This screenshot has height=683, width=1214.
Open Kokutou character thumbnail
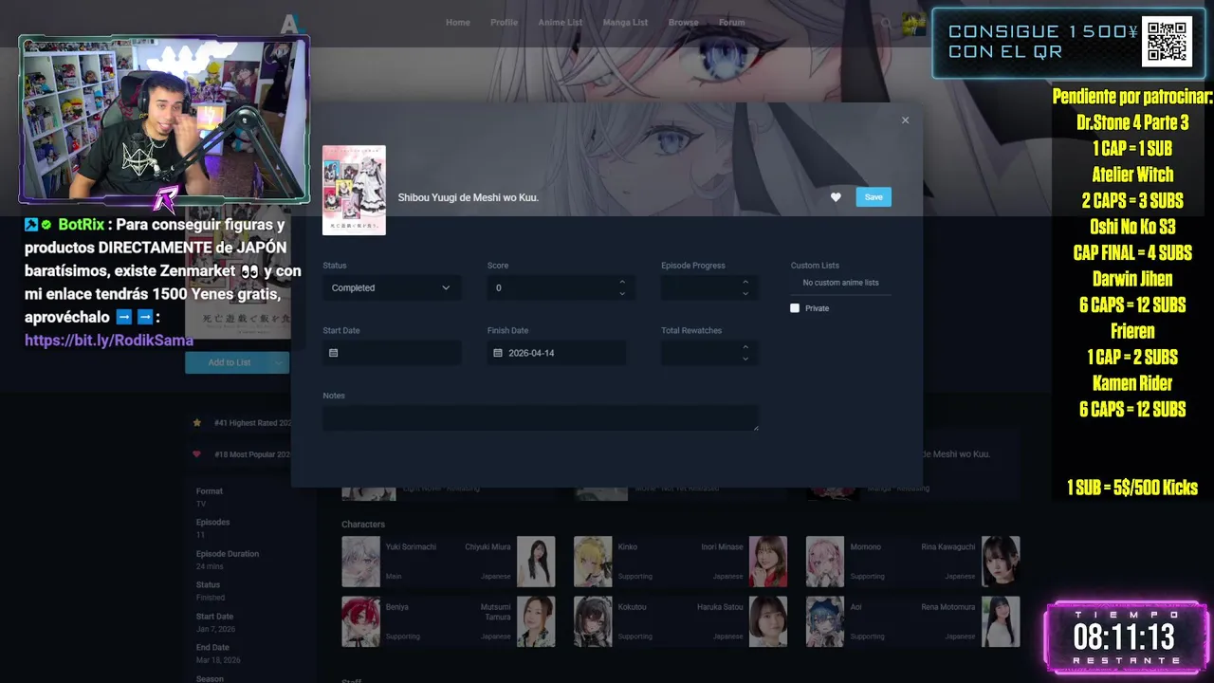(x=593, y=621)
